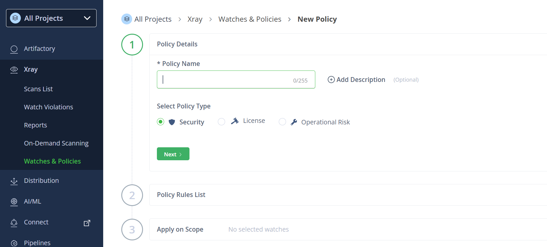Open Scans List in sidebar

38,89
